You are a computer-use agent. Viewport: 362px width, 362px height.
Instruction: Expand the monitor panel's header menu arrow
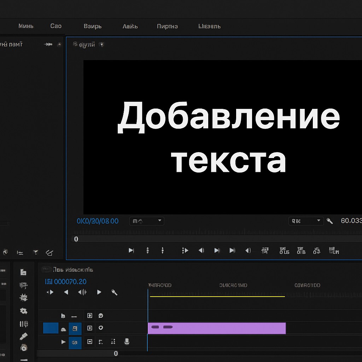(x=102, y=45)
